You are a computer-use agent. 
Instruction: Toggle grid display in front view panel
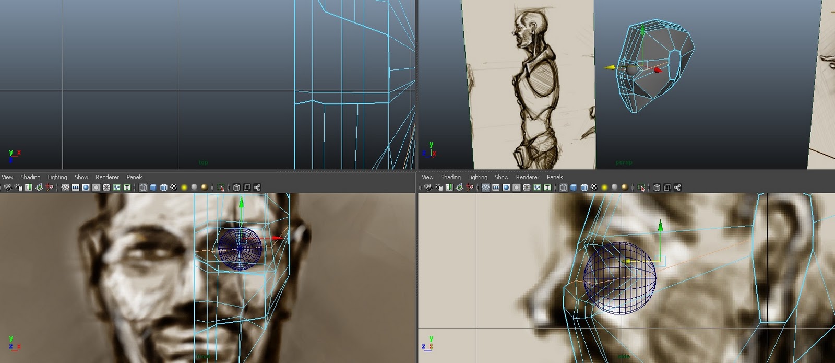tap(65, 188)
